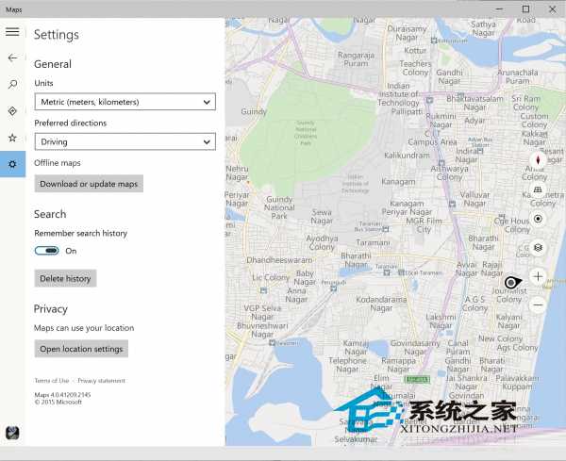Open the Units dropdown showing Metric
Viewport: 566px width, 461px height.
point(125,102)
